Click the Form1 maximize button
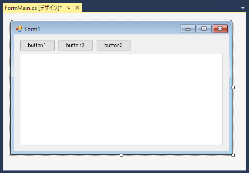Image resolution: width=249 pixels, height=173 pixels. pyautogui.click(x=204, y=29)
